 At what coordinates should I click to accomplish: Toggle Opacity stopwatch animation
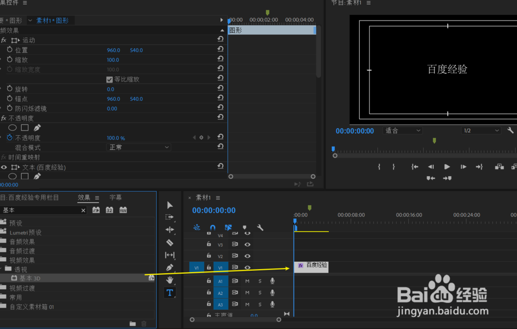coord(9,138)
